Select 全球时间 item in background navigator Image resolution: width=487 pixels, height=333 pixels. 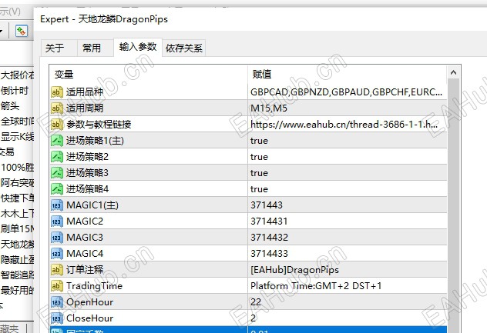[18, 122]
